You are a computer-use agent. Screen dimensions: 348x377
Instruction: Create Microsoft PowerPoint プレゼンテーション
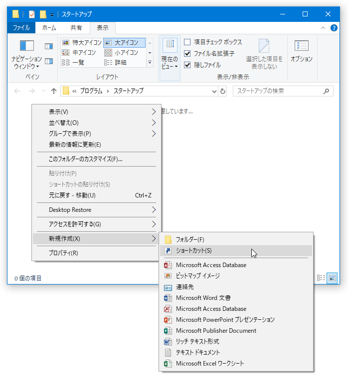click(x=236, y=319)
